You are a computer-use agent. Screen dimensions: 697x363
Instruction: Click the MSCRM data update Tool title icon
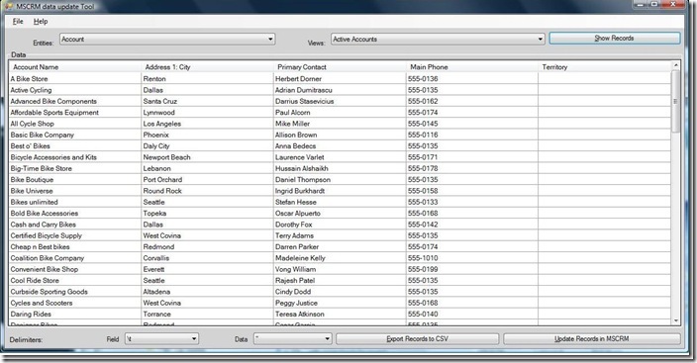click(9, 6)
